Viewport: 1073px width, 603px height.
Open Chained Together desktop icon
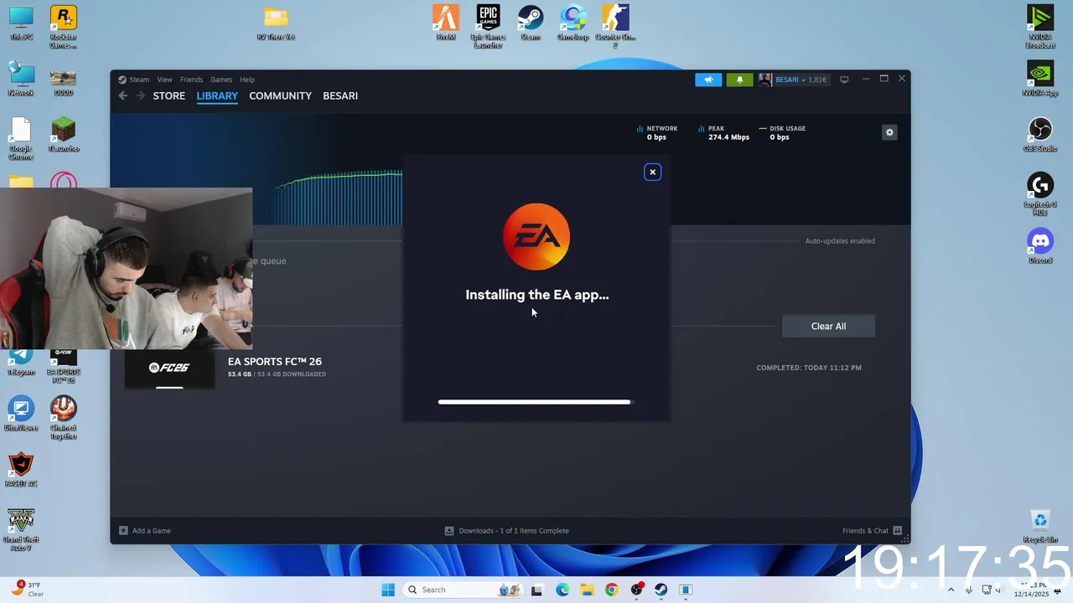tap(63, 417)
